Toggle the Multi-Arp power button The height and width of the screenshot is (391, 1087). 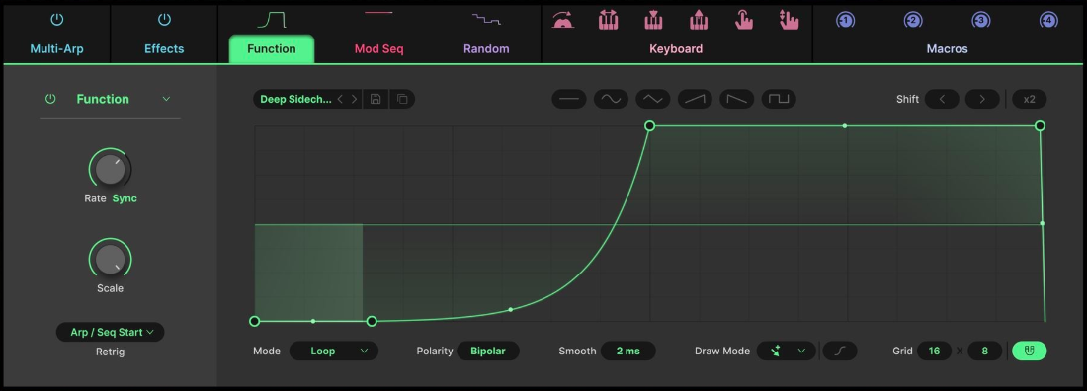57,20
